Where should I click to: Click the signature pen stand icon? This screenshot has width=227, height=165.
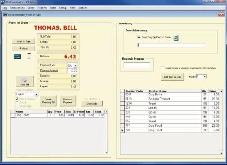(29, 56)
